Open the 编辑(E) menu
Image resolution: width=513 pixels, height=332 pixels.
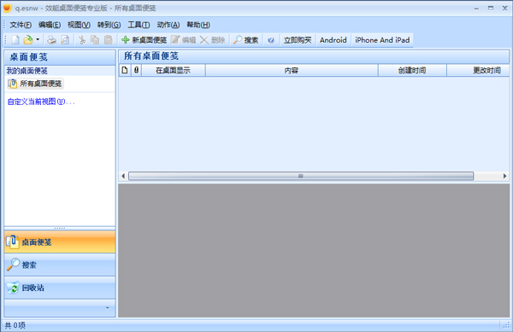(x=50, y=25)
